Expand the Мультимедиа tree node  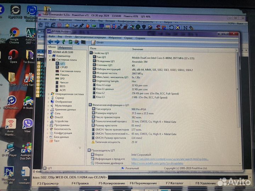tap(48, 106)
